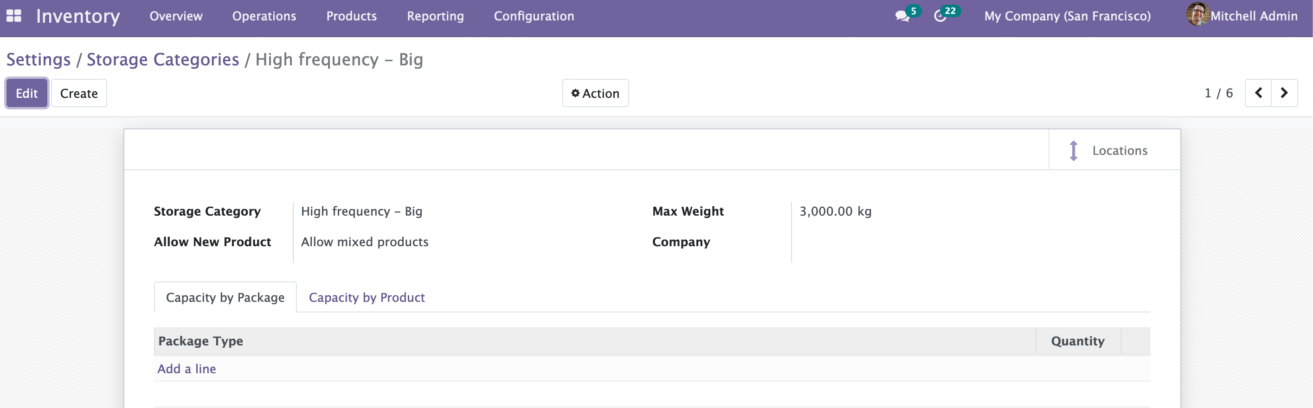Viewport: 1313px width, 408px height.
Task: Click the Allow mixed products value
Action: click(x=365, y=242)
